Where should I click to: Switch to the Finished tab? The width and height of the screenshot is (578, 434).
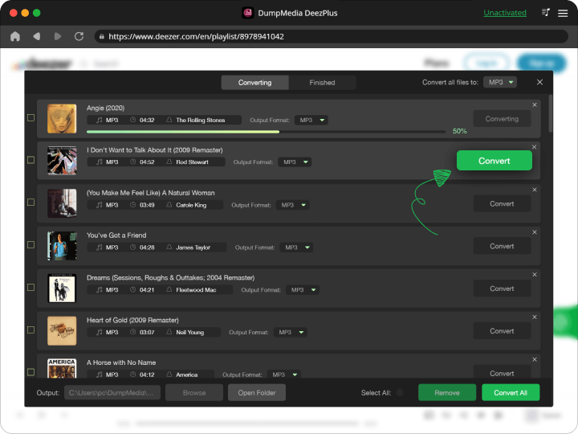tap(322, 83)
